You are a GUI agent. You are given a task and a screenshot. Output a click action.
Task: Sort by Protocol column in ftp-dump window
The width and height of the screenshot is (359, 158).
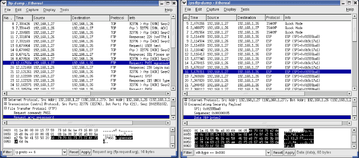pos(119,18)
